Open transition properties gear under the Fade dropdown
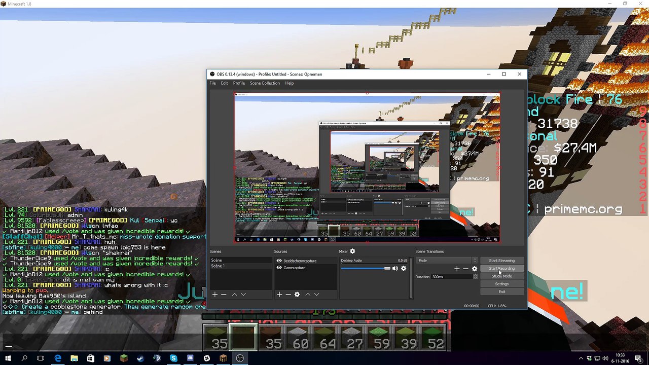This screenshot has height=365, width=649. (x=475, y=269)
